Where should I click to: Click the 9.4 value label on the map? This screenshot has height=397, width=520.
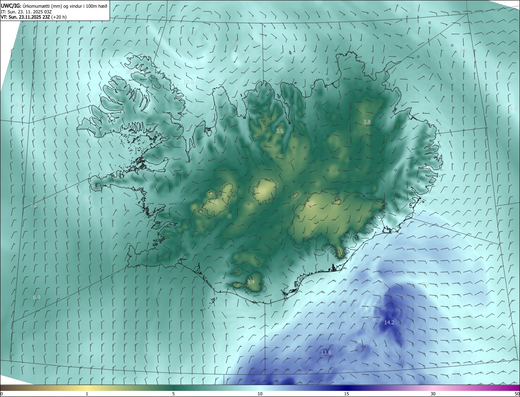(19, 105)
